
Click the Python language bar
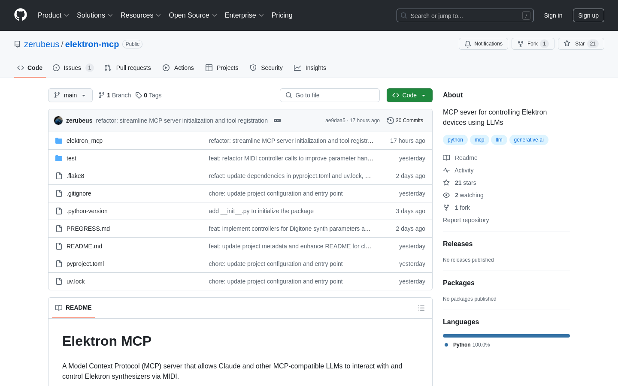(x=506, y=336)
